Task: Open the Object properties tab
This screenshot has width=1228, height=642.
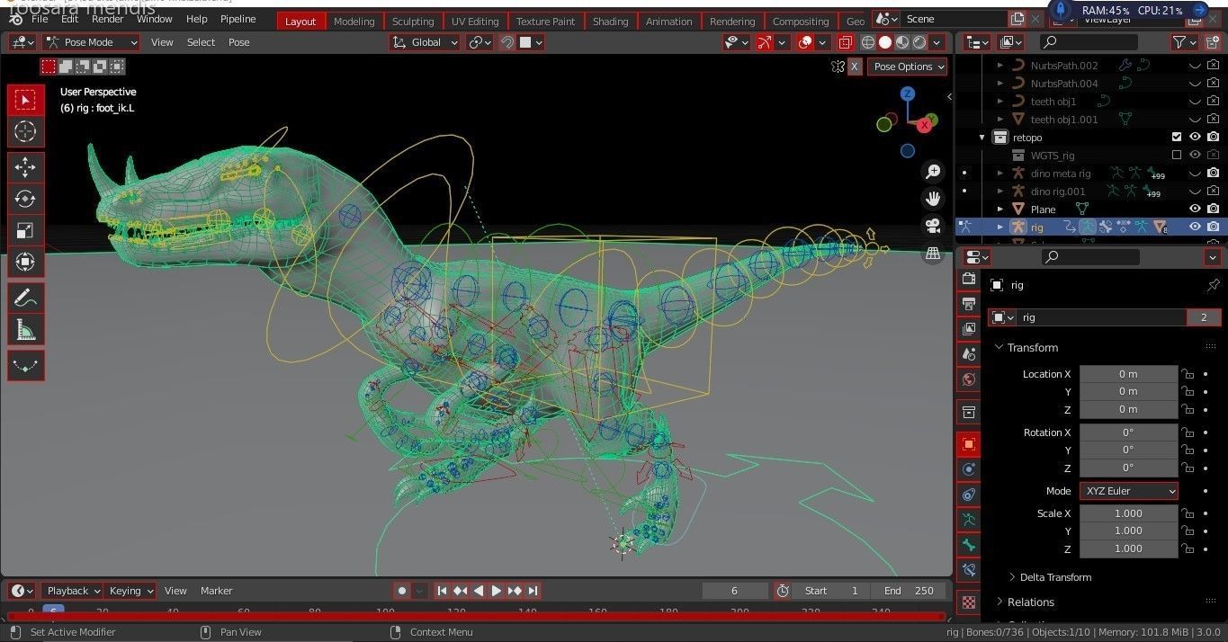Action: point(969,444)
